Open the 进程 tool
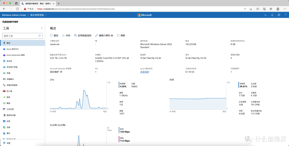The height and width of the screenshot is (146, 289). click(22, 121)
